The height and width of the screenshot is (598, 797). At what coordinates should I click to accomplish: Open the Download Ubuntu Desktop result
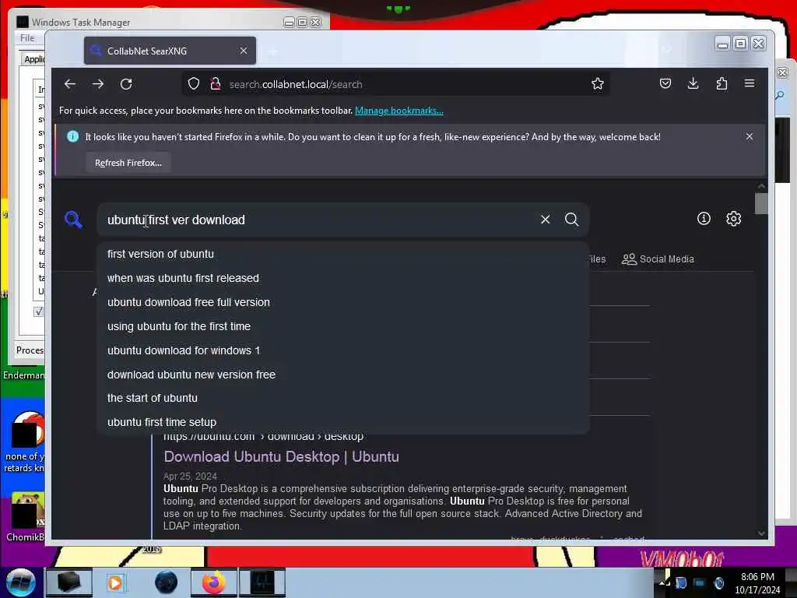point(281,456)
